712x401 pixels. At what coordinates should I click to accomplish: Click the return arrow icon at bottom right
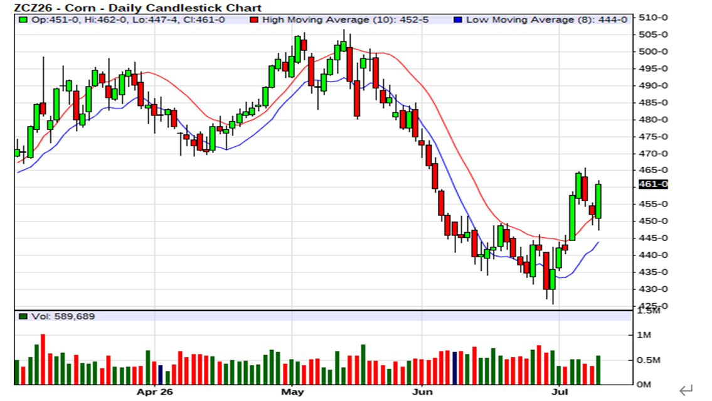click(686, 390)
